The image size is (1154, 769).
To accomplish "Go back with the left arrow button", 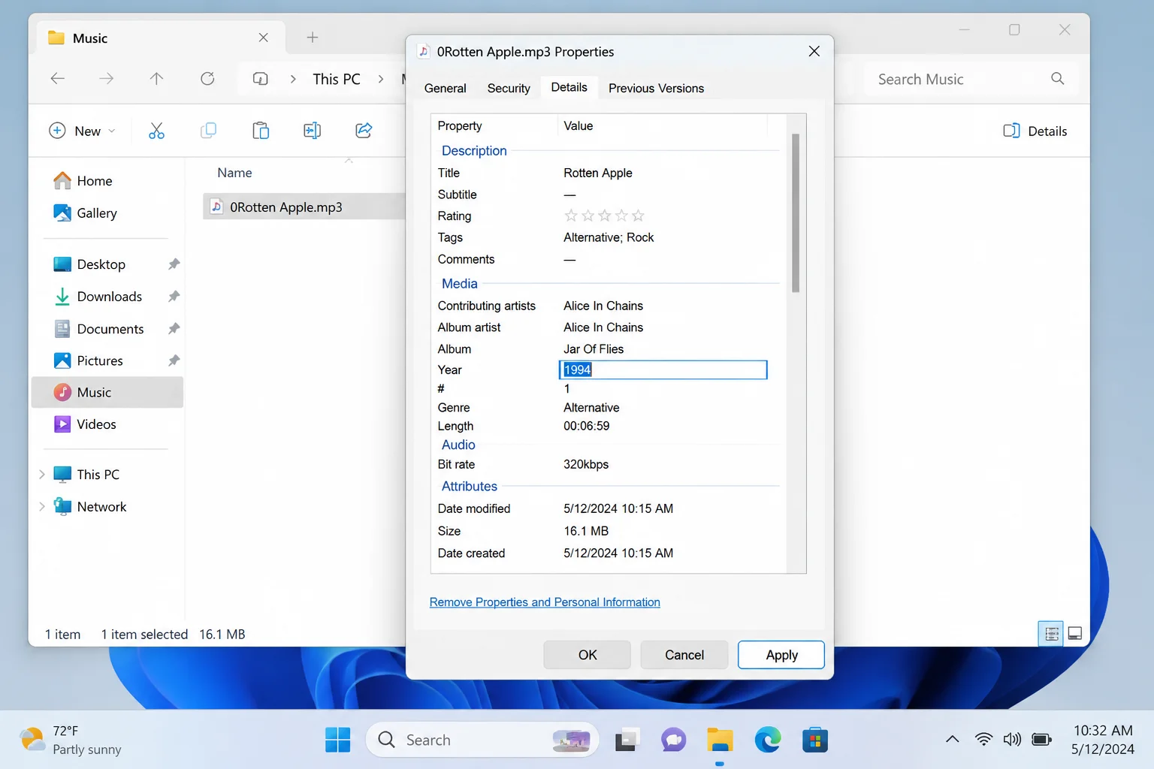I will (x=58, y=79).
